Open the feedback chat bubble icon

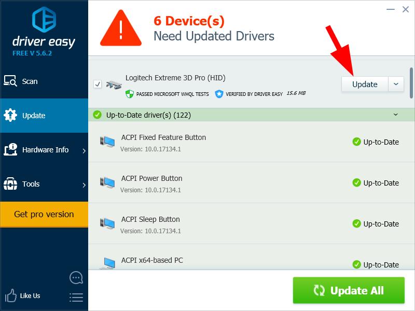76,278
